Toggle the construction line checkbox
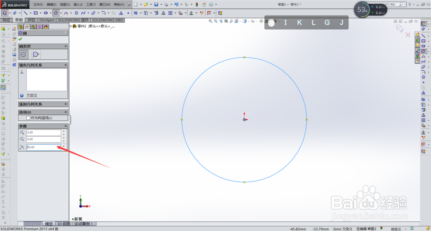 (28, 118)
